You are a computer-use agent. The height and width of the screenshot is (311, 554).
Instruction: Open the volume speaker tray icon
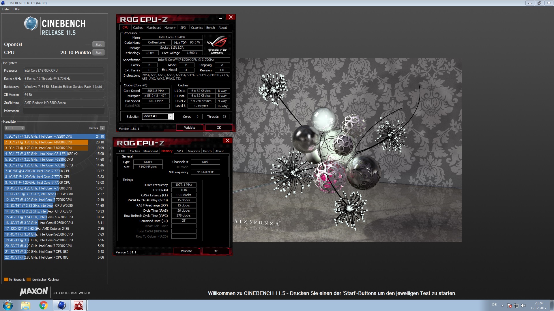523,306
